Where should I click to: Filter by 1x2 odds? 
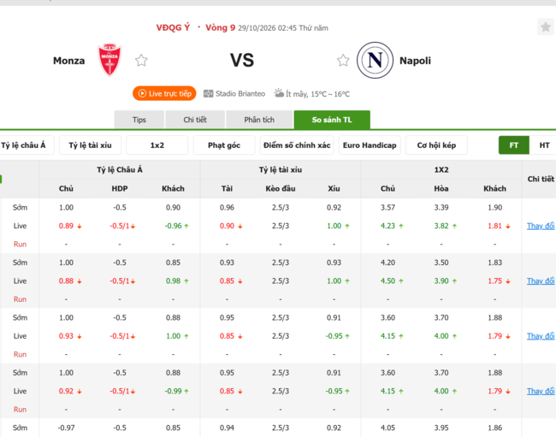157,145
